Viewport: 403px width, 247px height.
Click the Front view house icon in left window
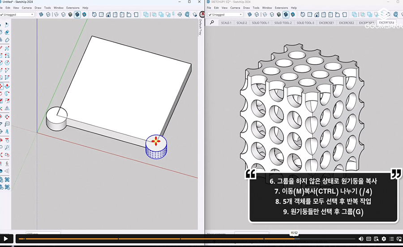click(108, 14)
